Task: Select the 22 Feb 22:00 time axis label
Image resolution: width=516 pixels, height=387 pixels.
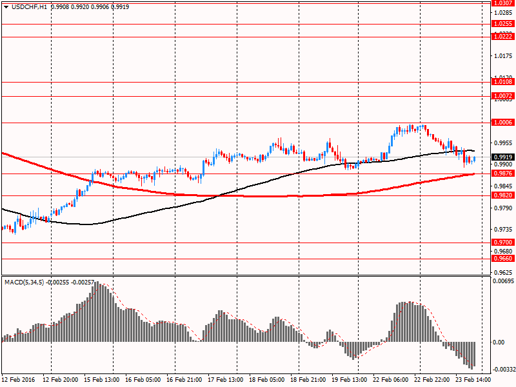Action: [432, 379]
